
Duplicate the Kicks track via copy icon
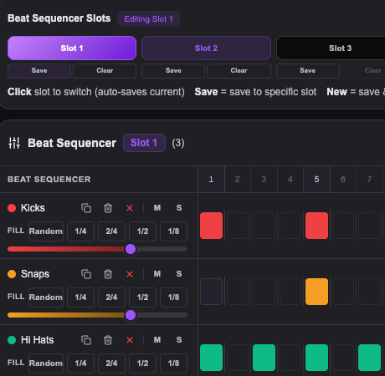click(86, 208)
